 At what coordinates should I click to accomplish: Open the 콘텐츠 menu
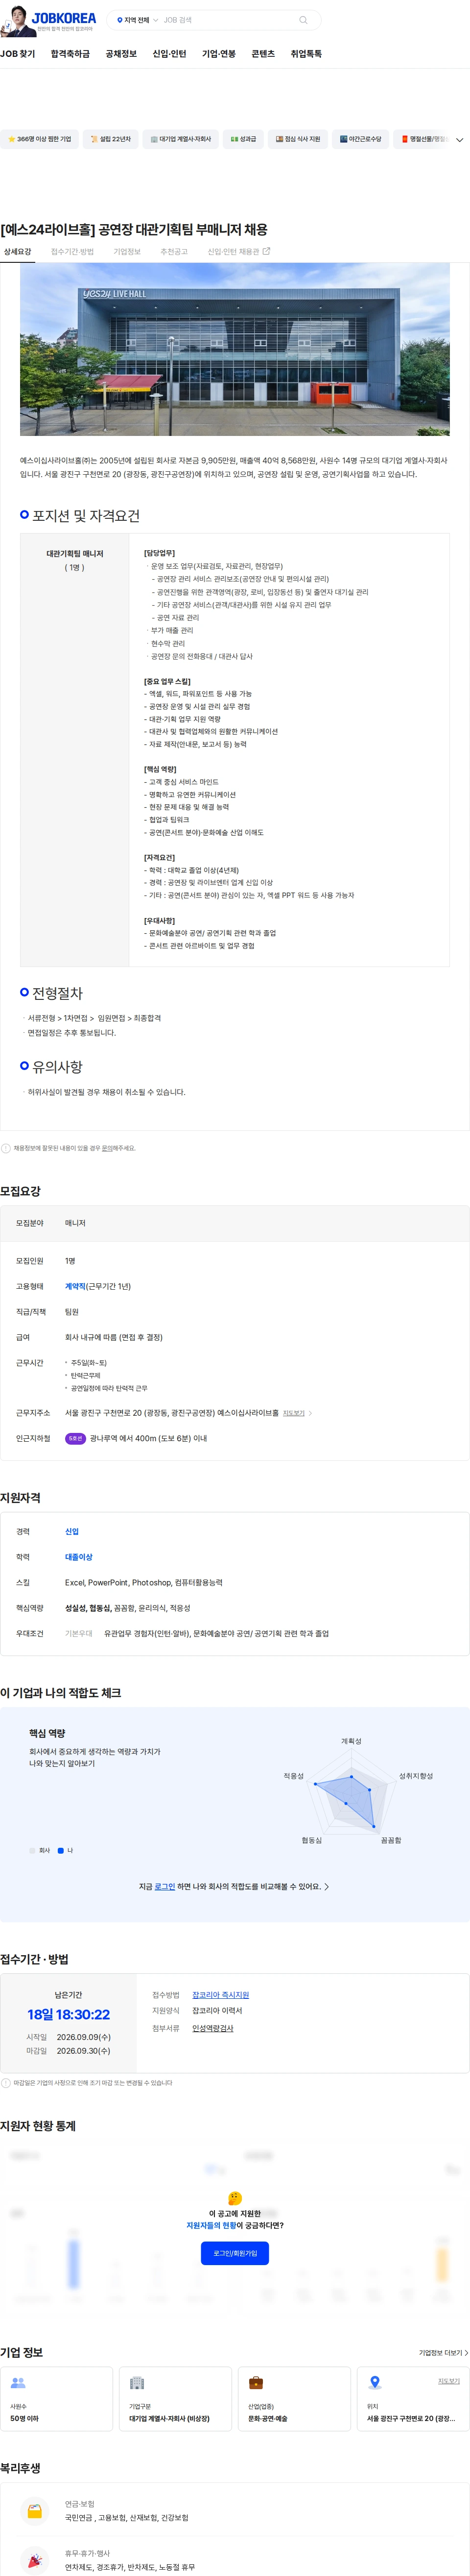(263, 54)
